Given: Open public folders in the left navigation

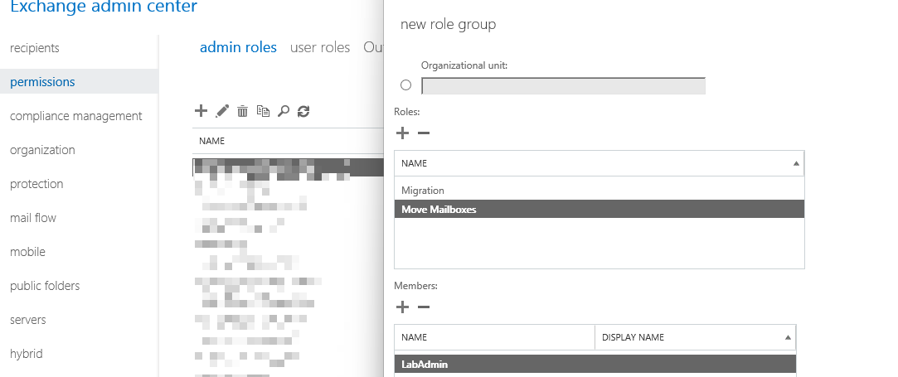Looking at the screenshot, I should [45, 286].
